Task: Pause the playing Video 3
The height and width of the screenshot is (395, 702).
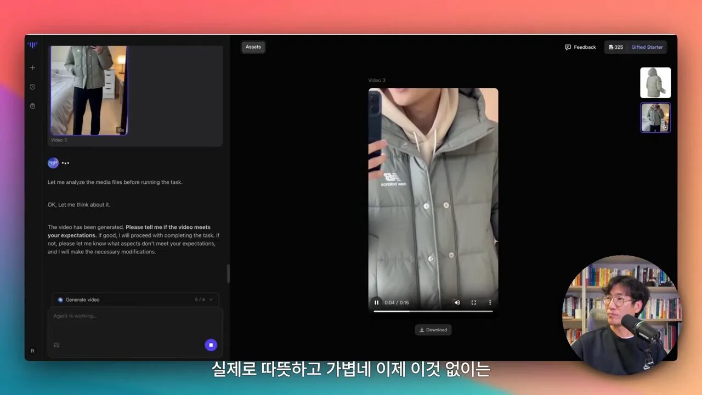Action: (376, 302)
